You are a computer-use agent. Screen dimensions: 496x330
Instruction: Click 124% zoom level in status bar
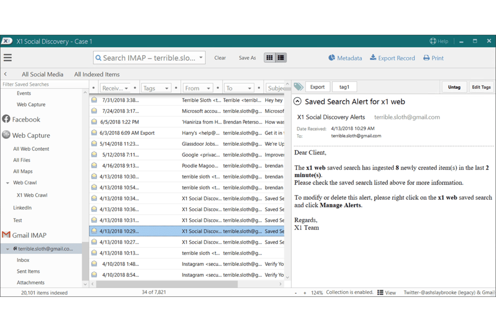(x=317, y=293)
